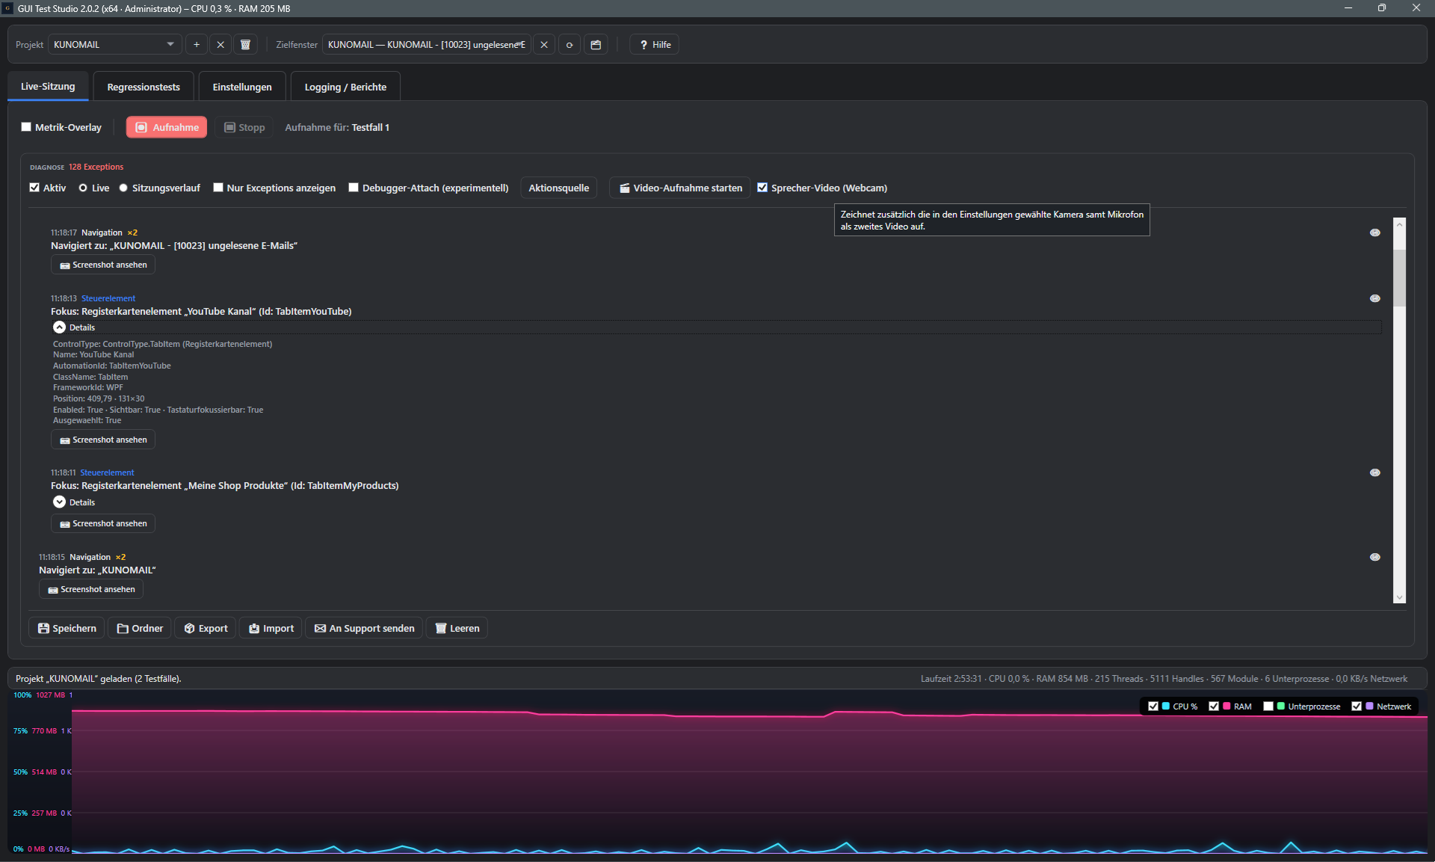
Task: Clear the log with Leeren button
Action: 457,628
